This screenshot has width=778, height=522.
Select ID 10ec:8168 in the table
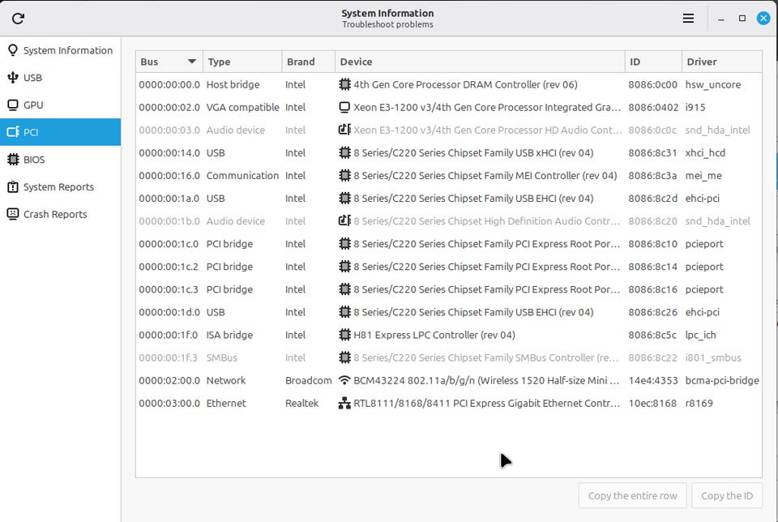point(652,404)
